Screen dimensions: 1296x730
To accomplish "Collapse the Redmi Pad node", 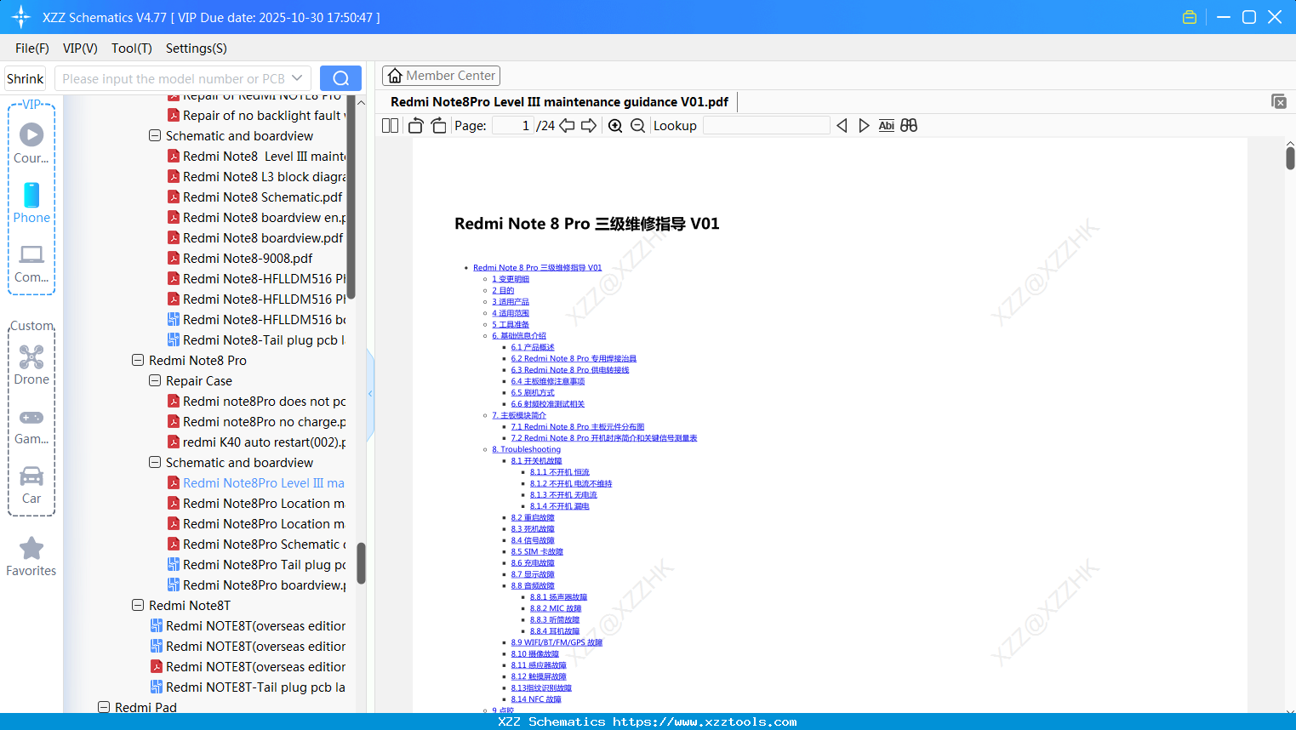I will tap(104, 707).
